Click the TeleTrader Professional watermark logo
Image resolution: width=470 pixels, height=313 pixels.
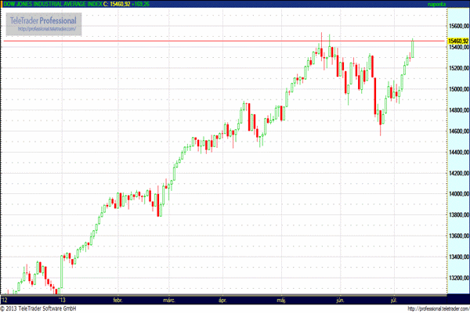coord(45,20)
